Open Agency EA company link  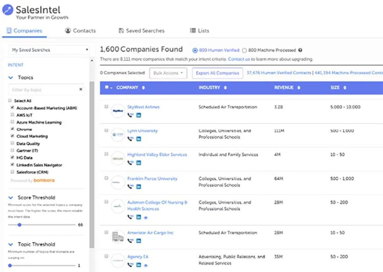[138, 257]
